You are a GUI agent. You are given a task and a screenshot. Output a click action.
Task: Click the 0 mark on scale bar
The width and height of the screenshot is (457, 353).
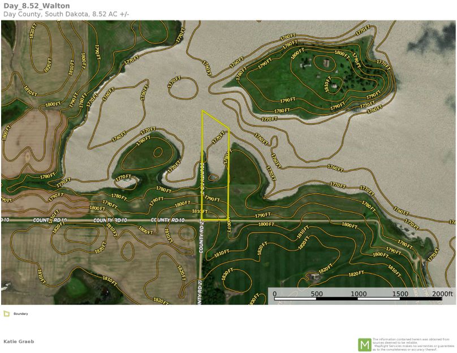(275, 294)
